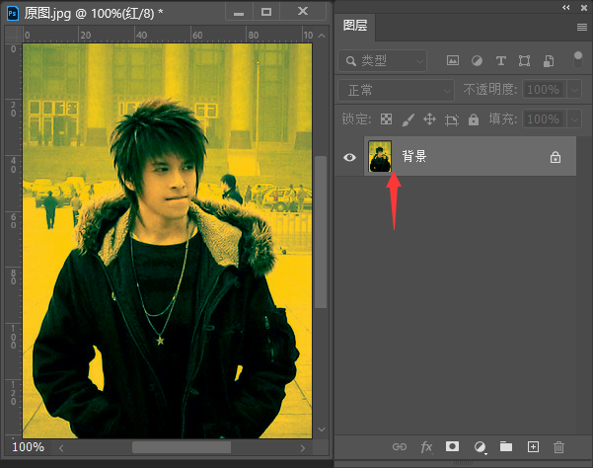Screen dimensions: 593x468
Task: Click the adjustment layer filter icon
Action: coord(477,60)
